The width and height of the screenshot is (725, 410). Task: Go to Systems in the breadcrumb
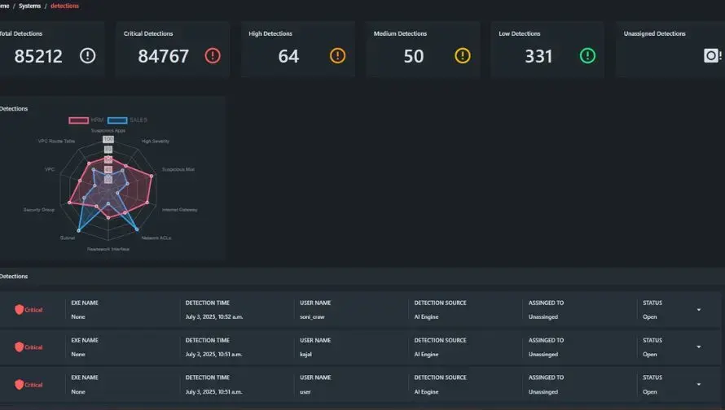[29, 6]
